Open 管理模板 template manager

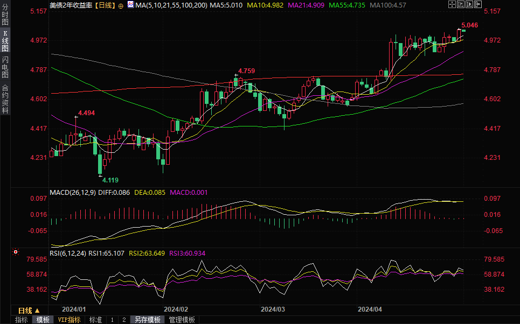182,320
